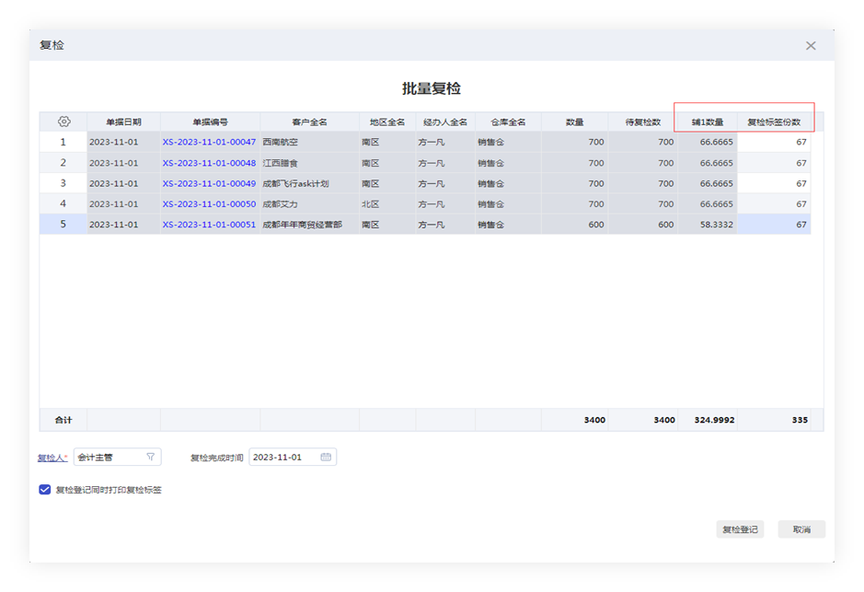The height and width of the screenshot is (592, 864).
Task: Click the 复检登记 button
Action: tap(740, 529)
